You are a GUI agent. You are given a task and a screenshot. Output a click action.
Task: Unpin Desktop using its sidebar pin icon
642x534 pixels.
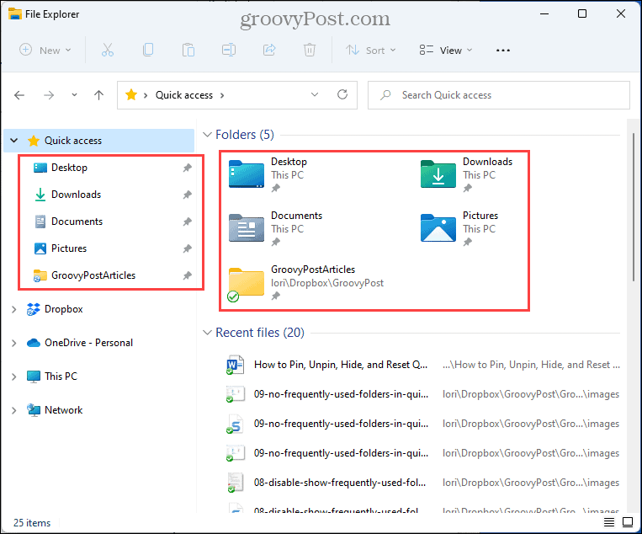(187, 168)
